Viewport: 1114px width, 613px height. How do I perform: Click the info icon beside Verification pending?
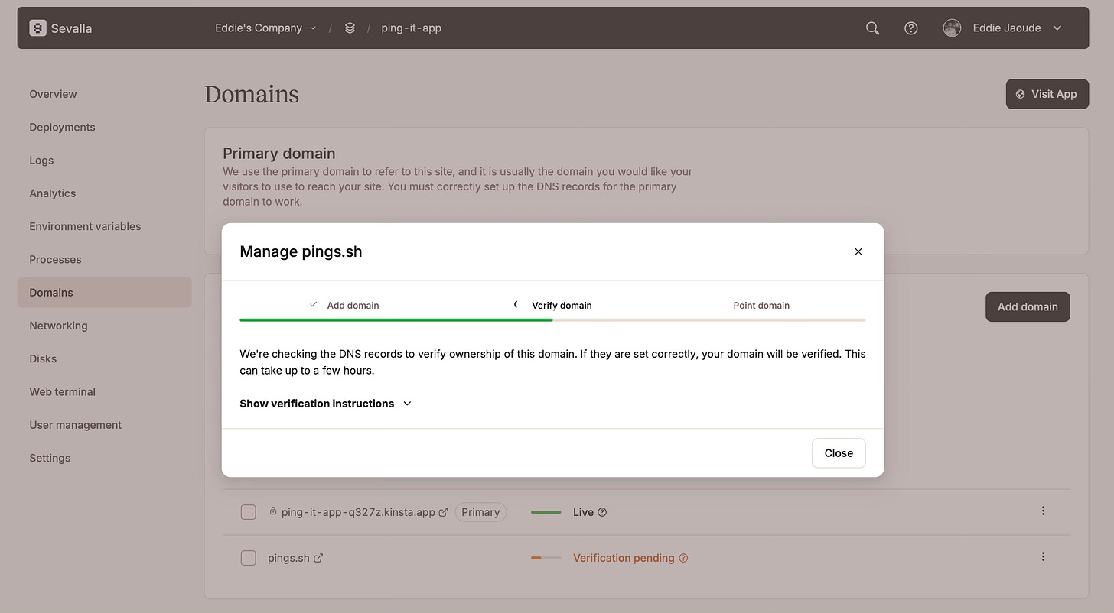[684, 558]
